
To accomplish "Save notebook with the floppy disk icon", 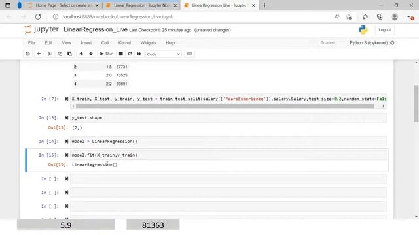I will [x=27, y=54].
